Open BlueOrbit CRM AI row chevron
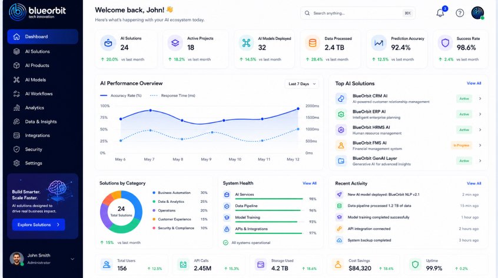This screenshot has height=278, width=498. tap(480, 99)
